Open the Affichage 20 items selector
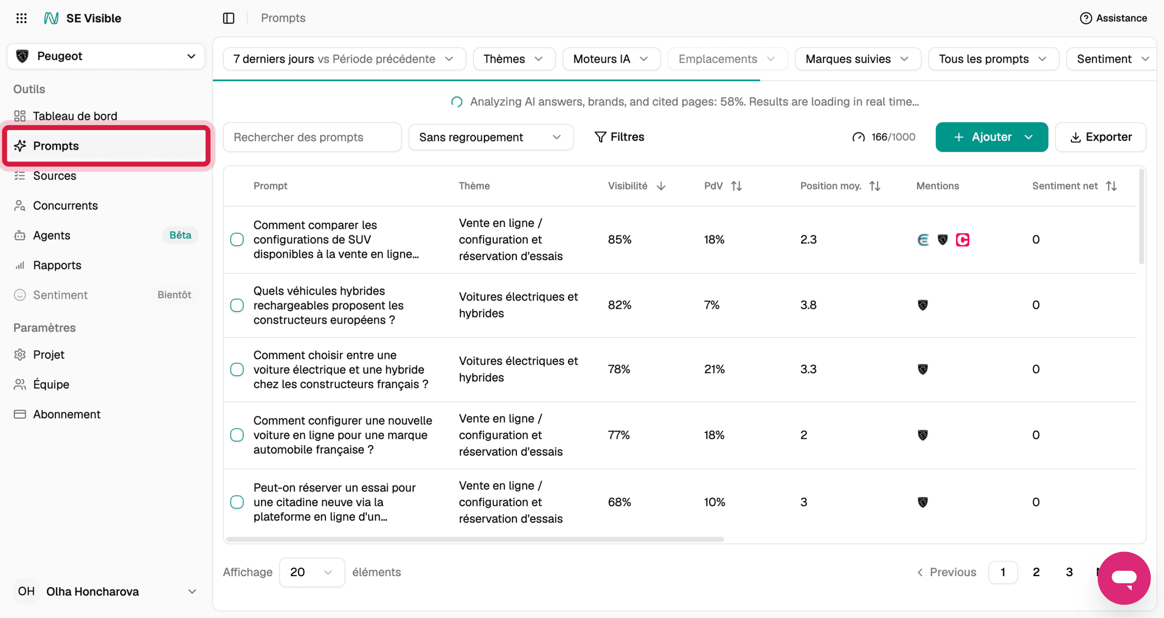This screenshot has height=618, width=1164. point(312,572)
